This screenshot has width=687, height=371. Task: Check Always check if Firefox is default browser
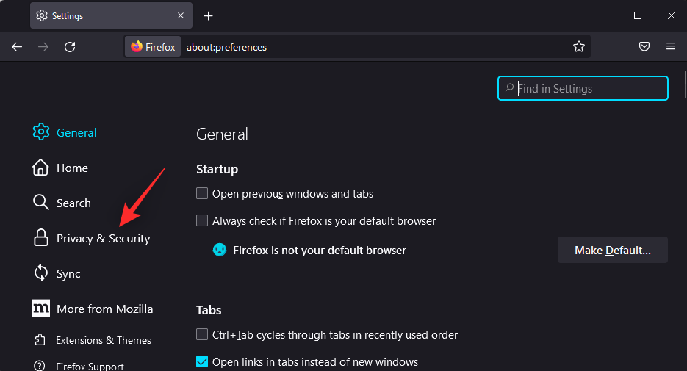[202, 220]
